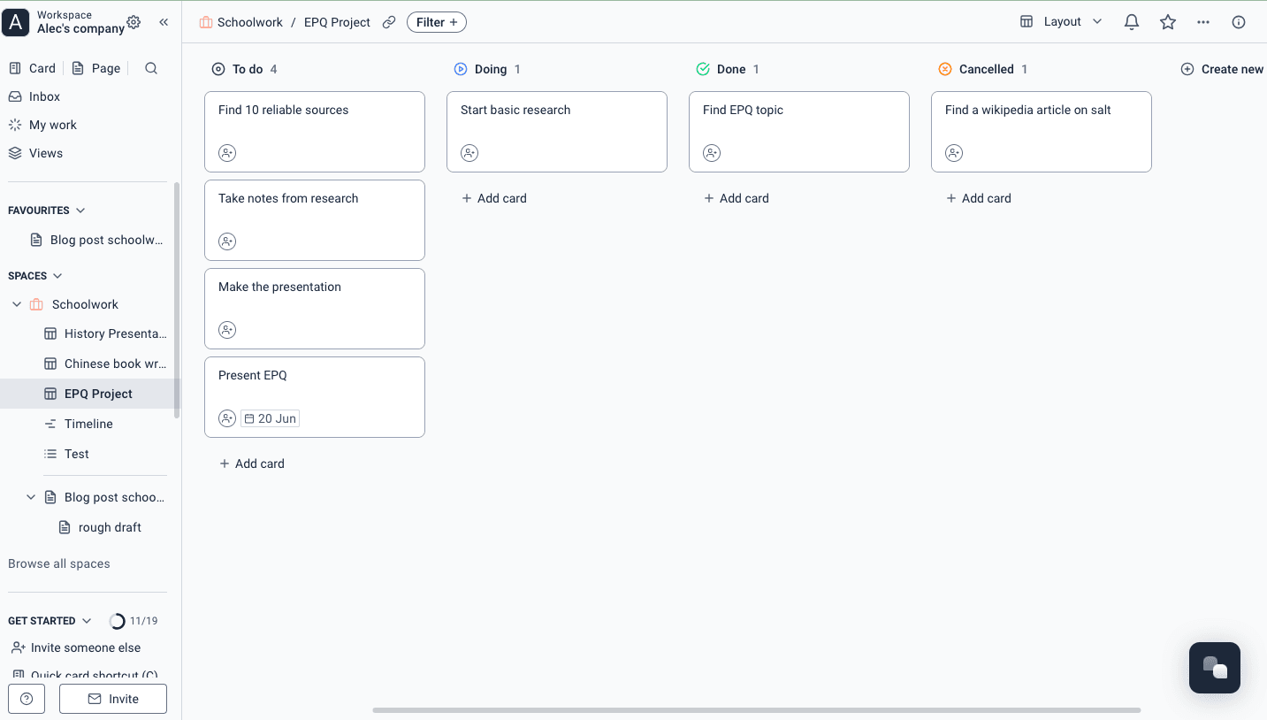
Task: Click the sidebar vertical scrollbar
Action: 177,299
